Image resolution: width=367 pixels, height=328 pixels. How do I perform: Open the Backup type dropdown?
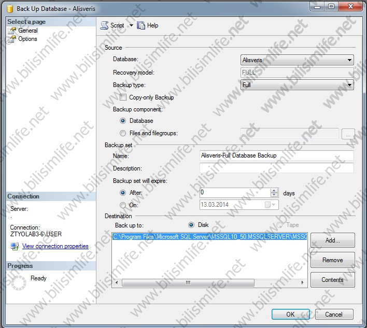(350, 85)
